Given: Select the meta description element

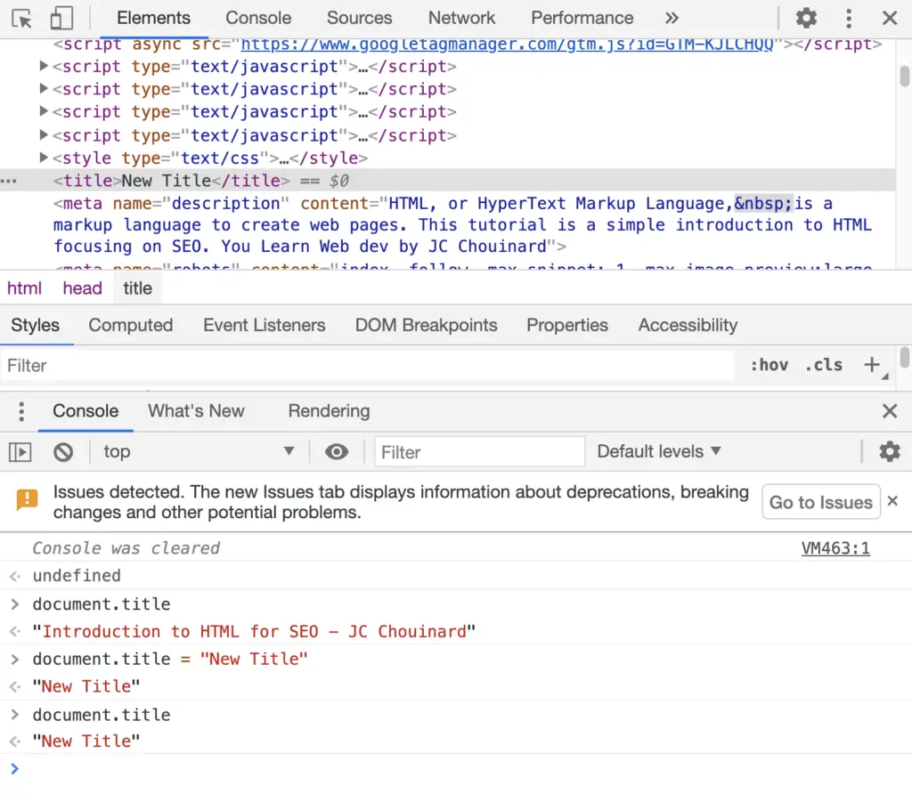Looking at the screenshot, I should coord(462,225).
